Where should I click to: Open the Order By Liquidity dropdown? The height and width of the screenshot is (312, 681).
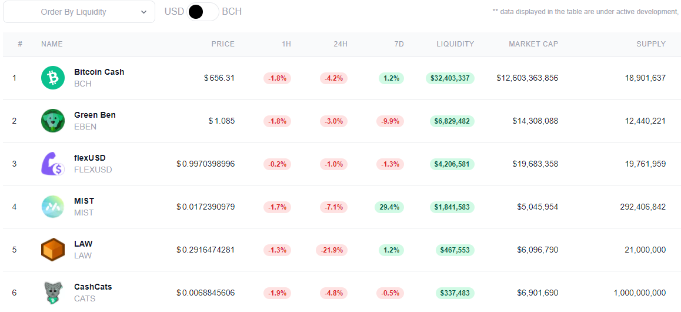tap(79, 12)
